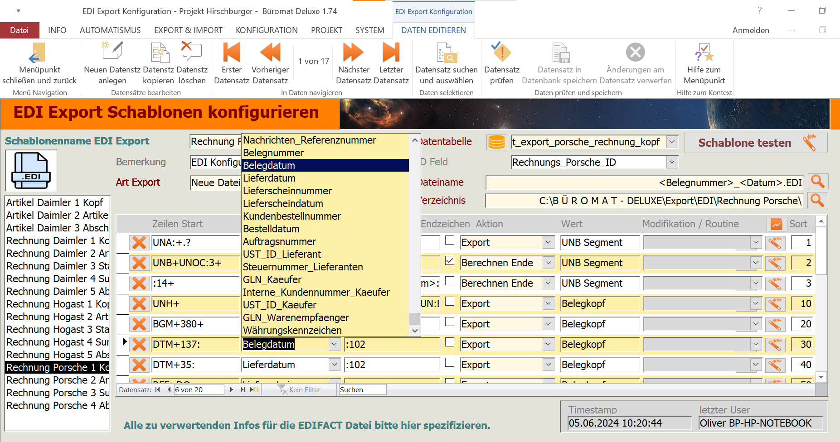
Task: Click the Menüpunkt schließen und zurück icon
Action: [39, 53]
